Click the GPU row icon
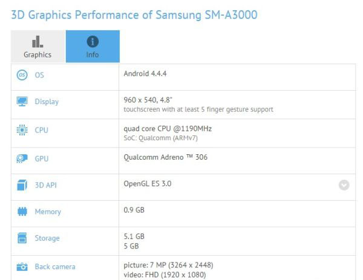This screenshot has width=363, height=280. [x=22, y=158]
